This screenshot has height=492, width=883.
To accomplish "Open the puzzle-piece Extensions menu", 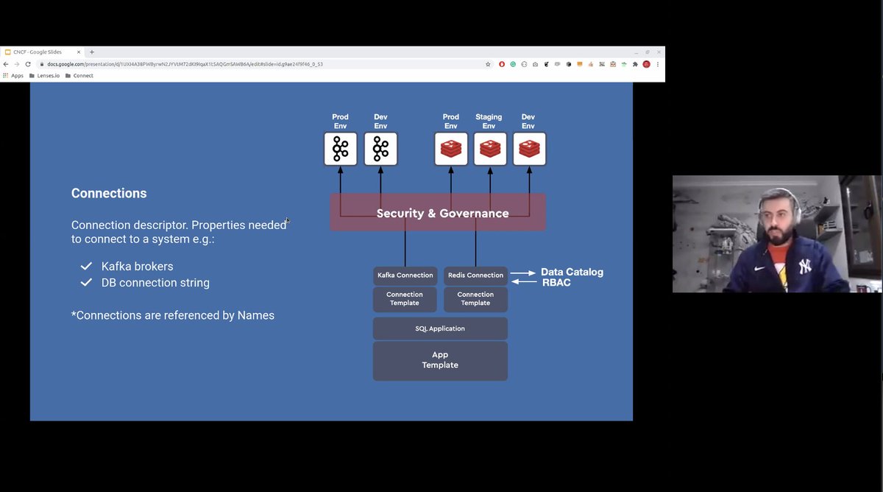I will tap(635, 64).
